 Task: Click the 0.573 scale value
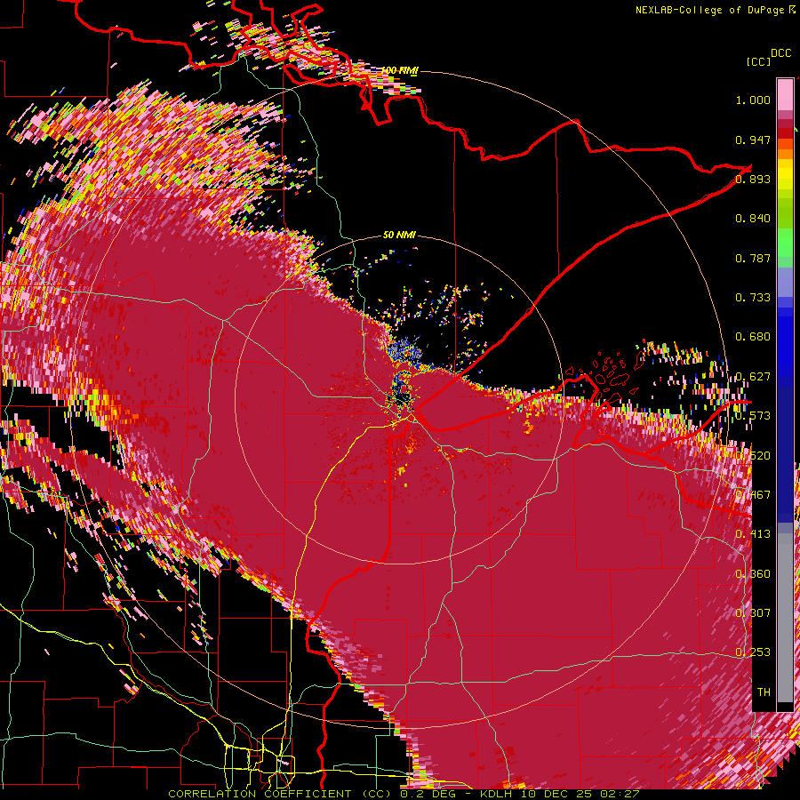(753, 416)
